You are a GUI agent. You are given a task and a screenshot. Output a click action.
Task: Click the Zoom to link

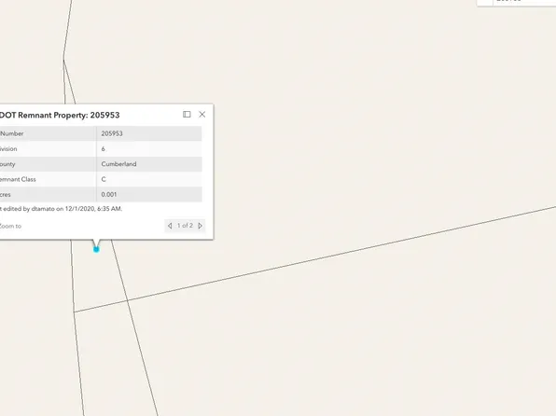point(10,226)
